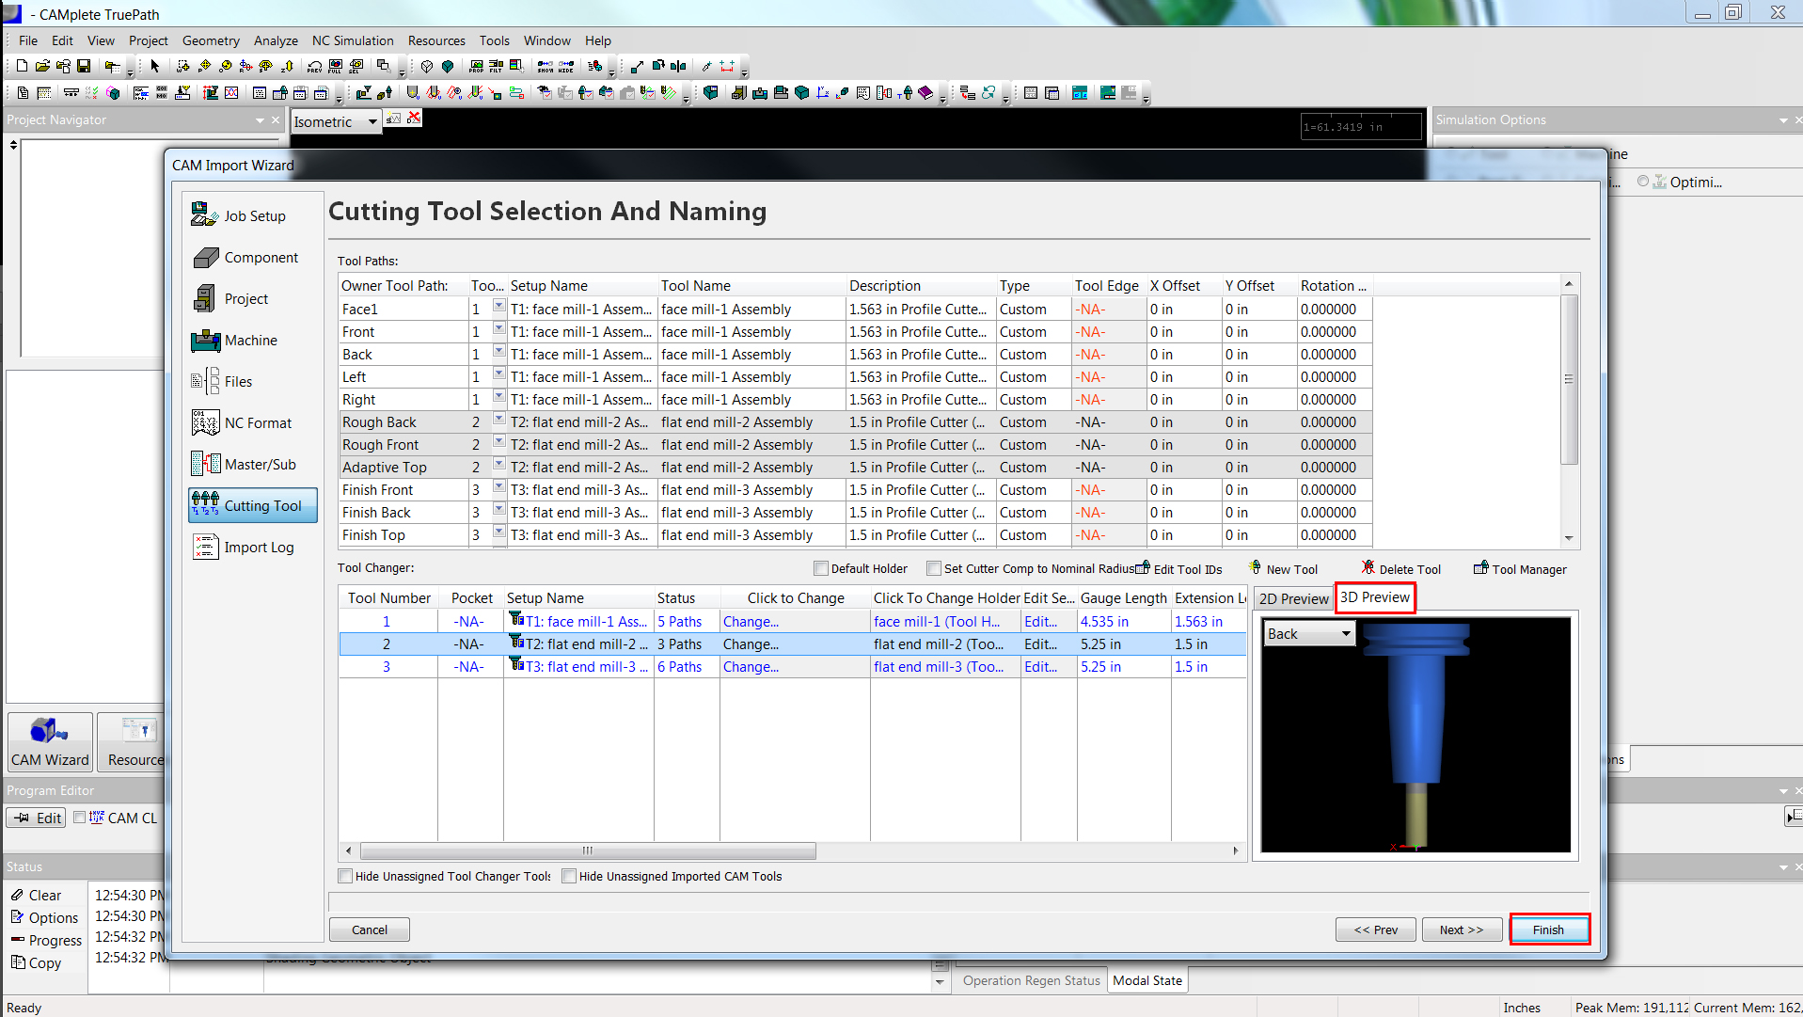
Task: Click the purple help book icon
Action: click(926, 93)
